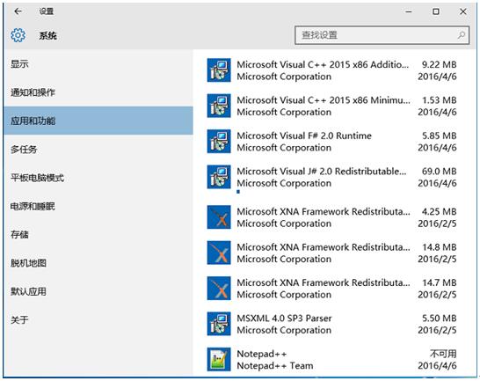Open the 多任务 section
480x381 pixels.
click(x=98, y=150)
